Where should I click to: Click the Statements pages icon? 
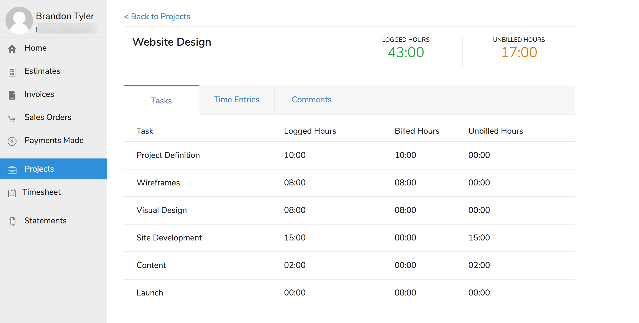pos(12,221)
